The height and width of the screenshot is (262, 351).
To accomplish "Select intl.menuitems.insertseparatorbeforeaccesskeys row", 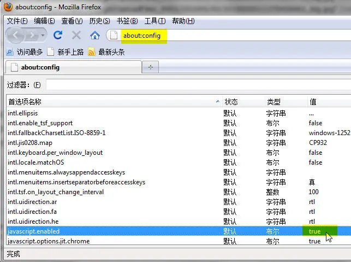I will click(179, 182).
